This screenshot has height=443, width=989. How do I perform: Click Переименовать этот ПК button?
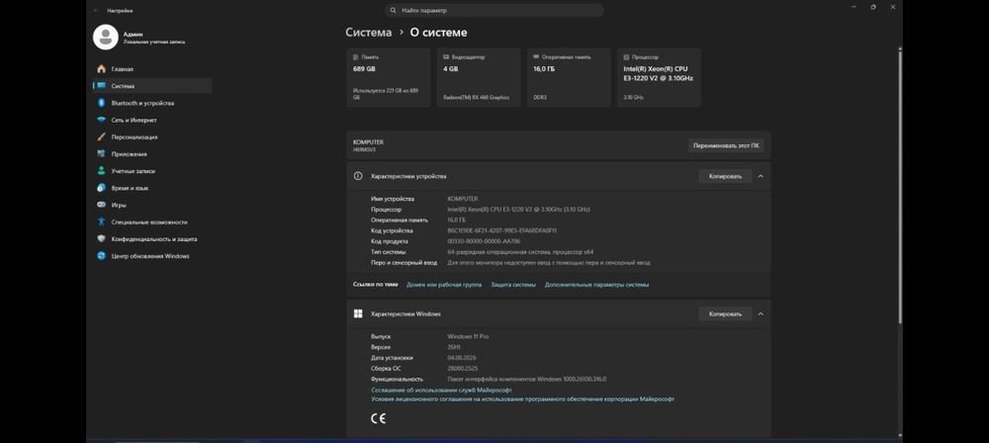[726, 145]
